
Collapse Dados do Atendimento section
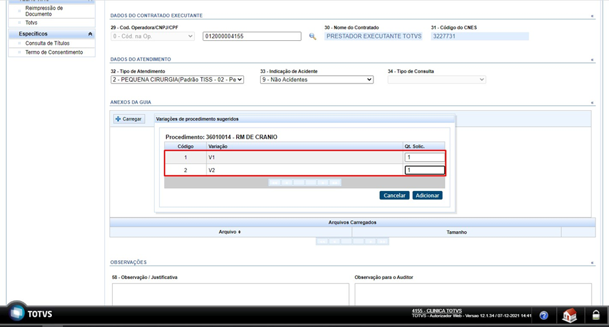point(592,60)
